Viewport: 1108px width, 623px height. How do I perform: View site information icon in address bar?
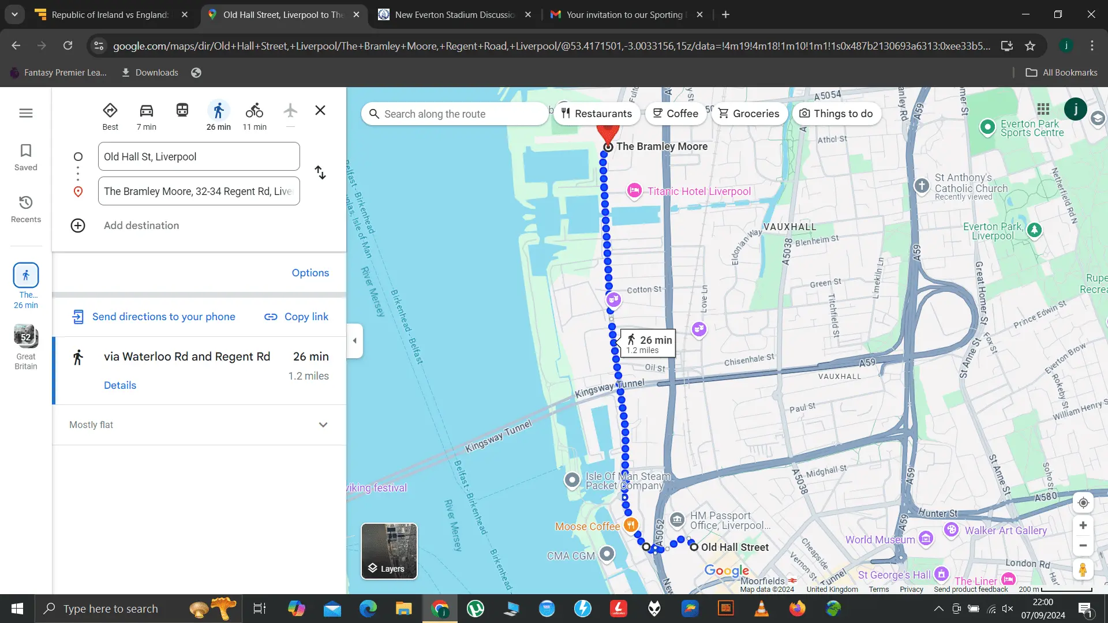99,46
